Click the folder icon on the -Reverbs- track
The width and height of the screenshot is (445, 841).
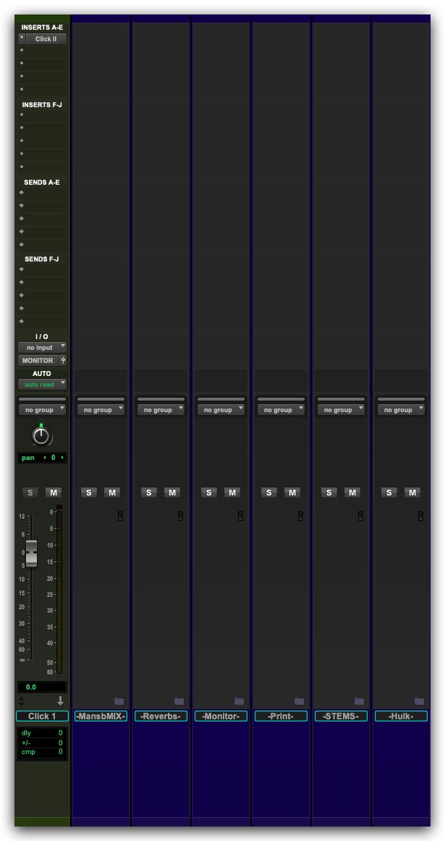click(179, 700)
